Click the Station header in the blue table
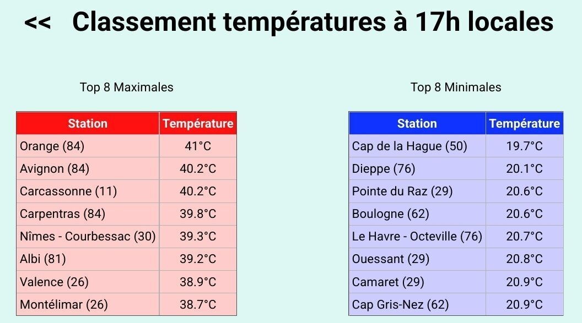This screenshot has height=323, width=582. tap(417, 124)
